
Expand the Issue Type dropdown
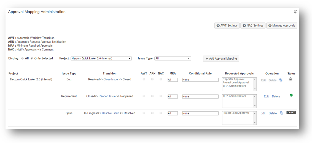(x=173, y=58)
